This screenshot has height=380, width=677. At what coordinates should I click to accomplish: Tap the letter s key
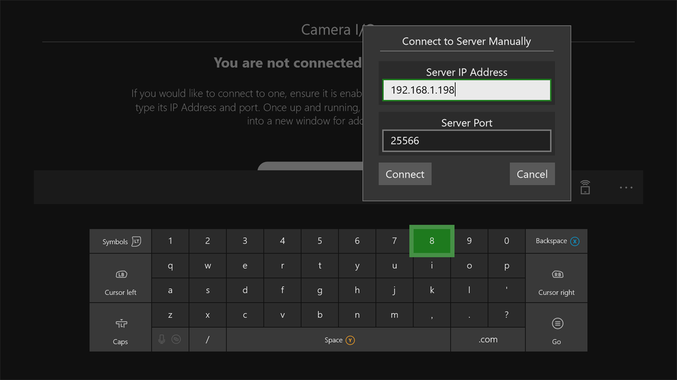coord(207,290)
